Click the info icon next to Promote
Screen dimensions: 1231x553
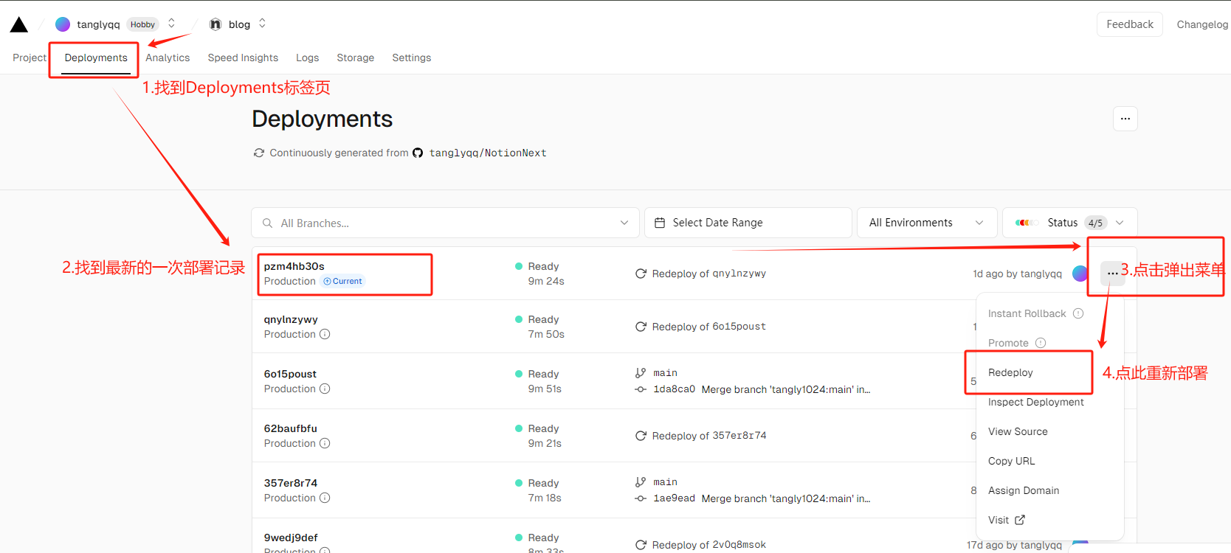[x=1041, y=343]
